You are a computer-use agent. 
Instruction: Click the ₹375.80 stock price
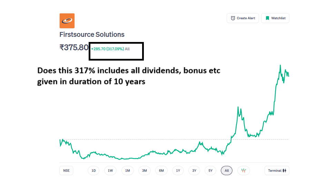74,48
